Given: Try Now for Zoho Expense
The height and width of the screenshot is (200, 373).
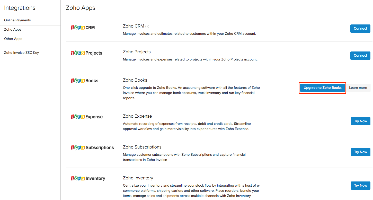Looking at the screenshot, I should pos(360,121).
